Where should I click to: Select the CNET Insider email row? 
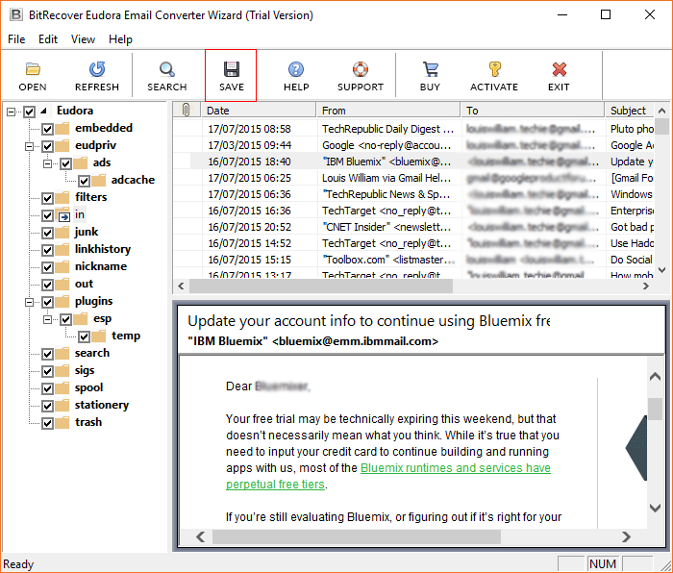click(413, 227)
